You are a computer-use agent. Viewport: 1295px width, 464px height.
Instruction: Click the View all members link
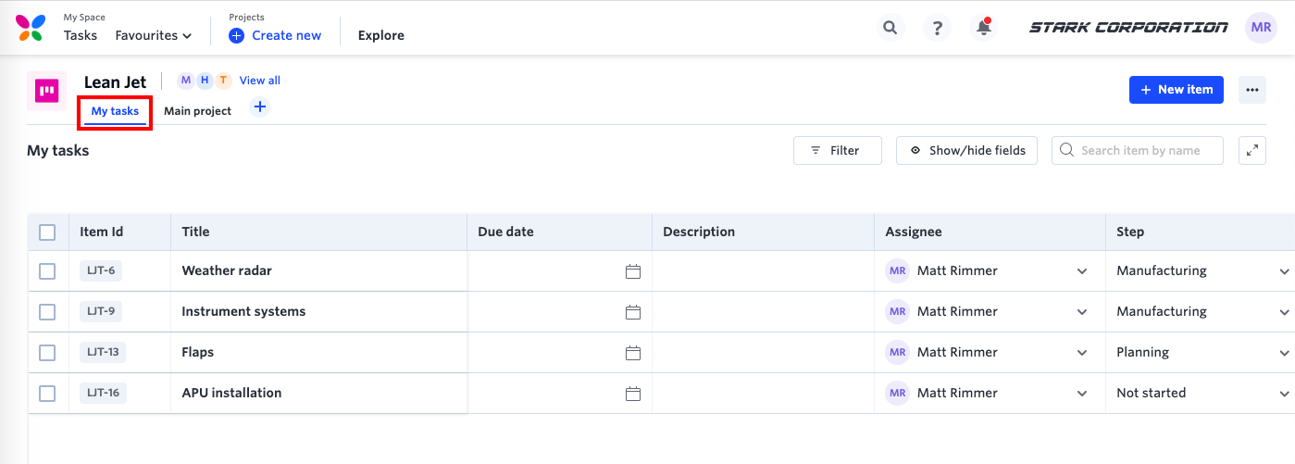coord(260,81)
